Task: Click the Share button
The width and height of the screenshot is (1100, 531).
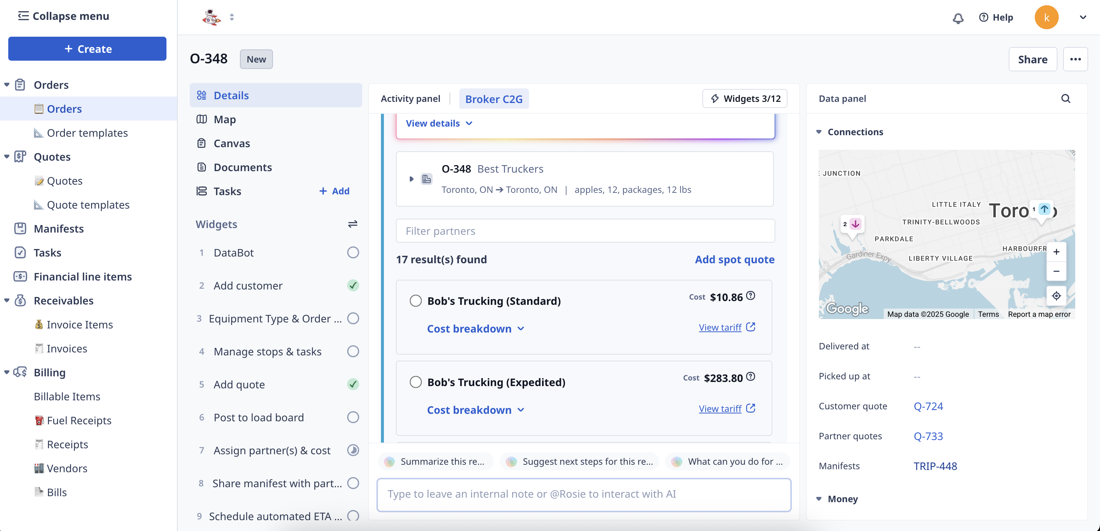Action: pos(1032,59)
